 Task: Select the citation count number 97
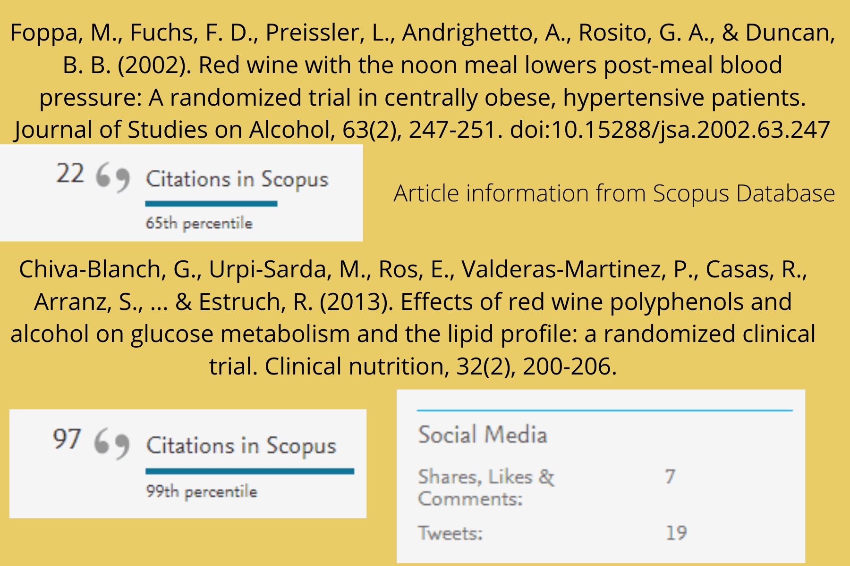(67, 439)
